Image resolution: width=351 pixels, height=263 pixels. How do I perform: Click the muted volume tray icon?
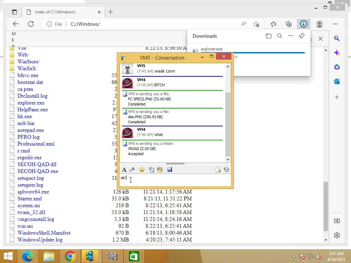(319, 256)
